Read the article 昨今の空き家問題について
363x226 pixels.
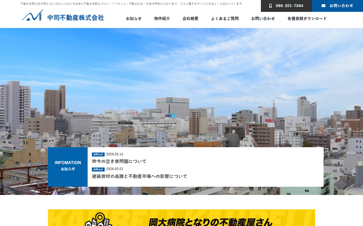[x=119, y=161]
